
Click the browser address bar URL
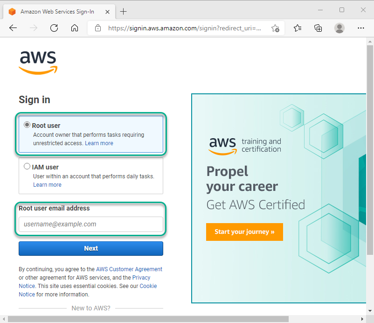click(x=184, y=28)
